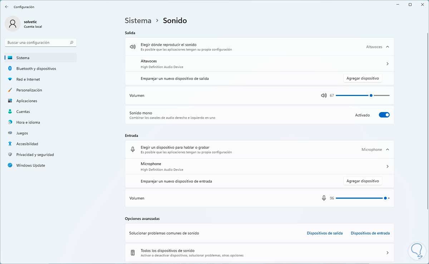Click the solvetic user profile avatar
Viewport: 429px width, 264px height.
(x=13, y=24)
